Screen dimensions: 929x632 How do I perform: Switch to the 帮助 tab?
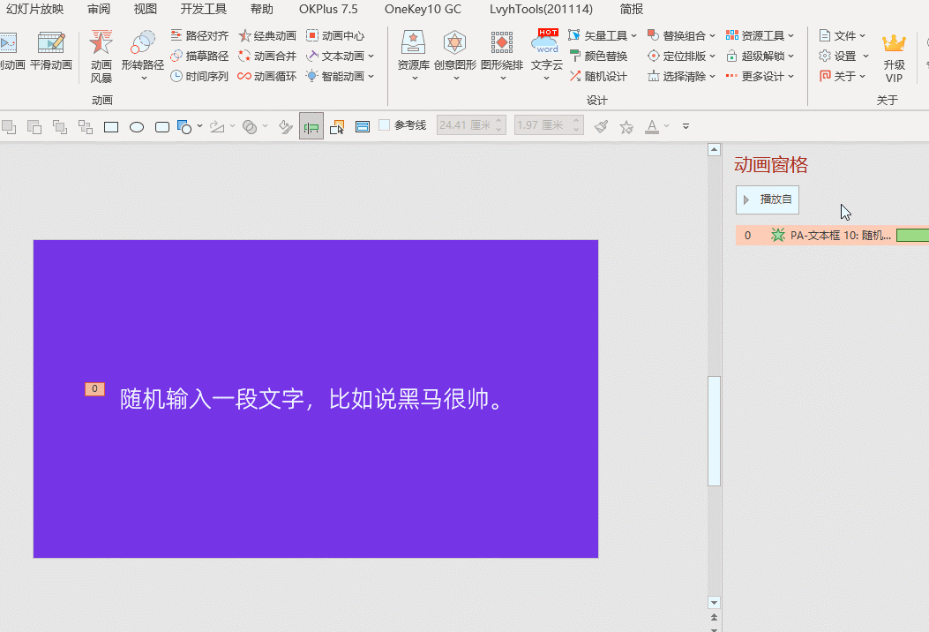point(261,9)
